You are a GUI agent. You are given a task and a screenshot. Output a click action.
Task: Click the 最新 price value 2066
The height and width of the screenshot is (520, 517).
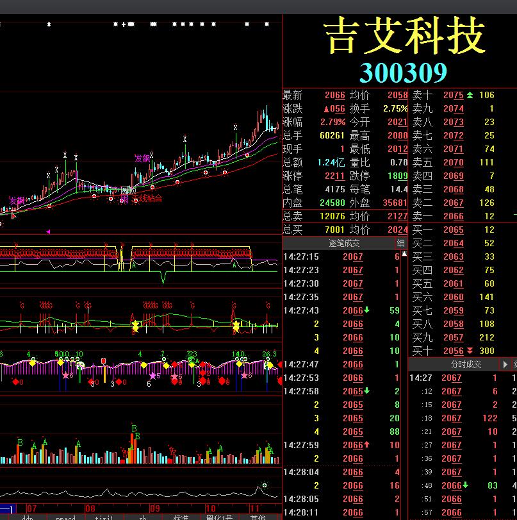pos(335,96)
